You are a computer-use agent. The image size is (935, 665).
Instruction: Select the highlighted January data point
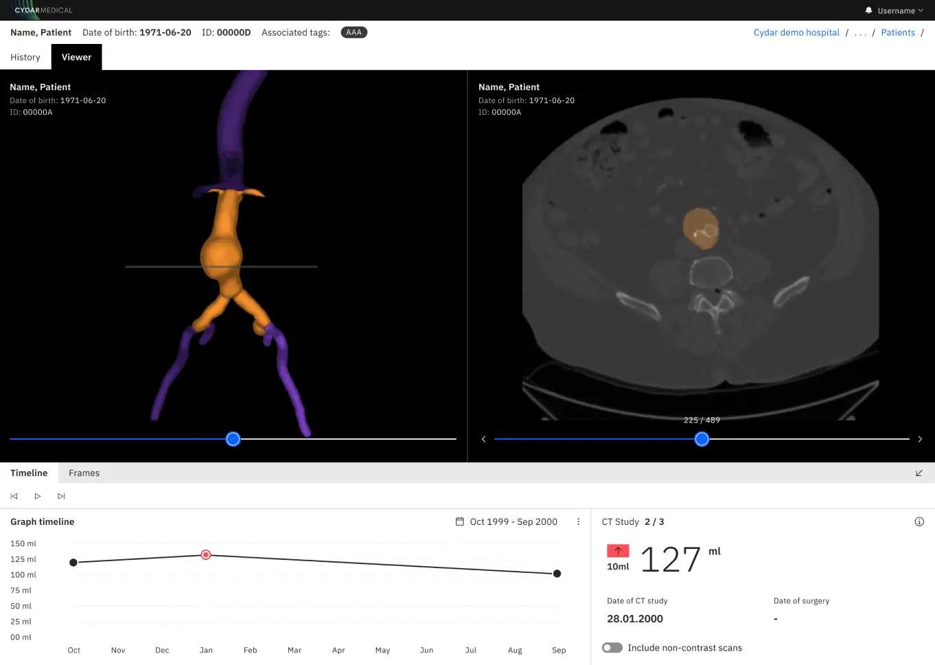point(205,554)
